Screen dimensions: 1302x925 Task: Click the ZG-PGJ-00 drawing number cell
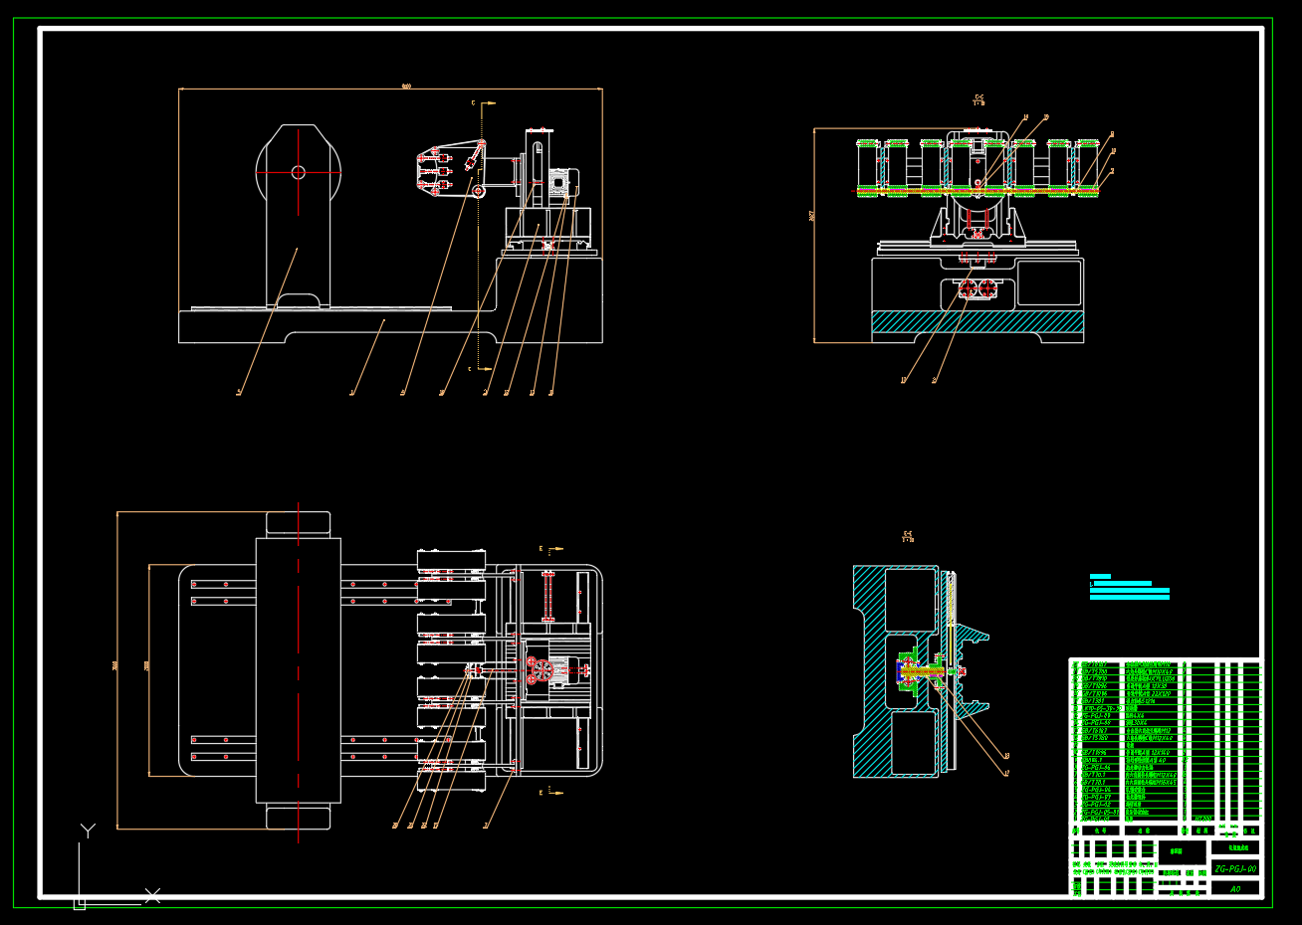click(1234, 868)
